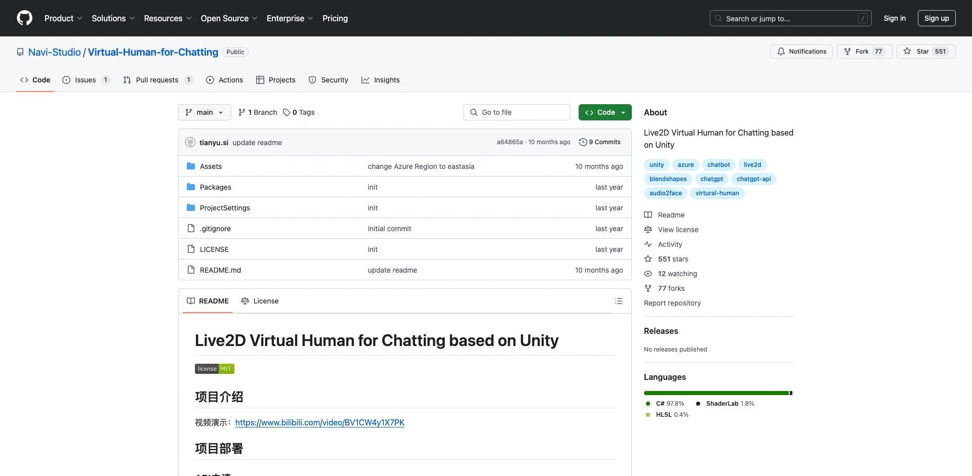Screen dimensions: 972x476
Task: Switch to the License tab in README panel
Action: (260, 301)
